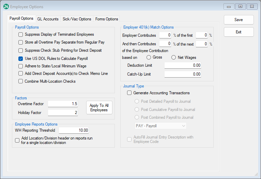Switch to the GL Accounts tab
Viewport: 261px width, 179px height.
(48, 19)
